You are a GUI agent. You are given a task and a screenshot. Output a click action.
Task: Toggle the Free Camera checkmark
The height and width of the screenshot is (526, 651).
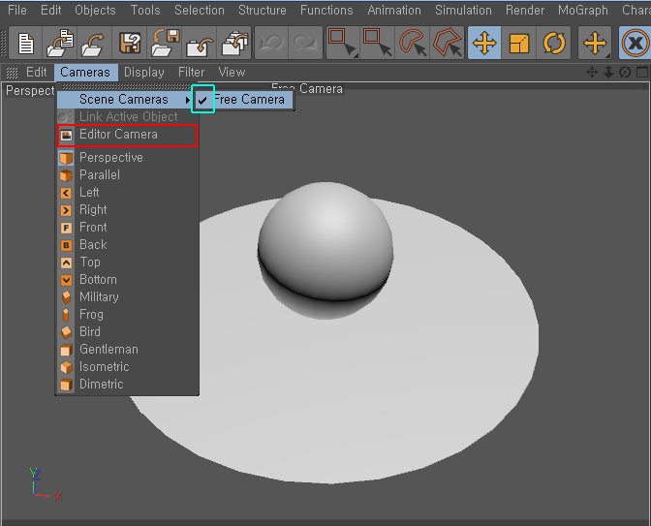[202, 100]
